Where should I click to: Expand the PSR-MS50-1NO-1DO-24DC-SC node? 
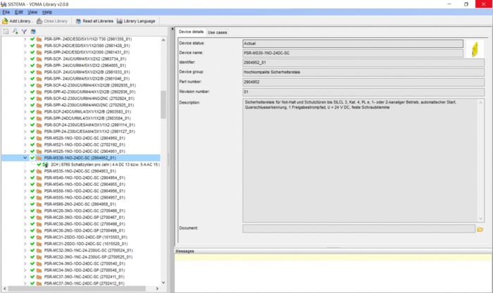tap(25, 191)
